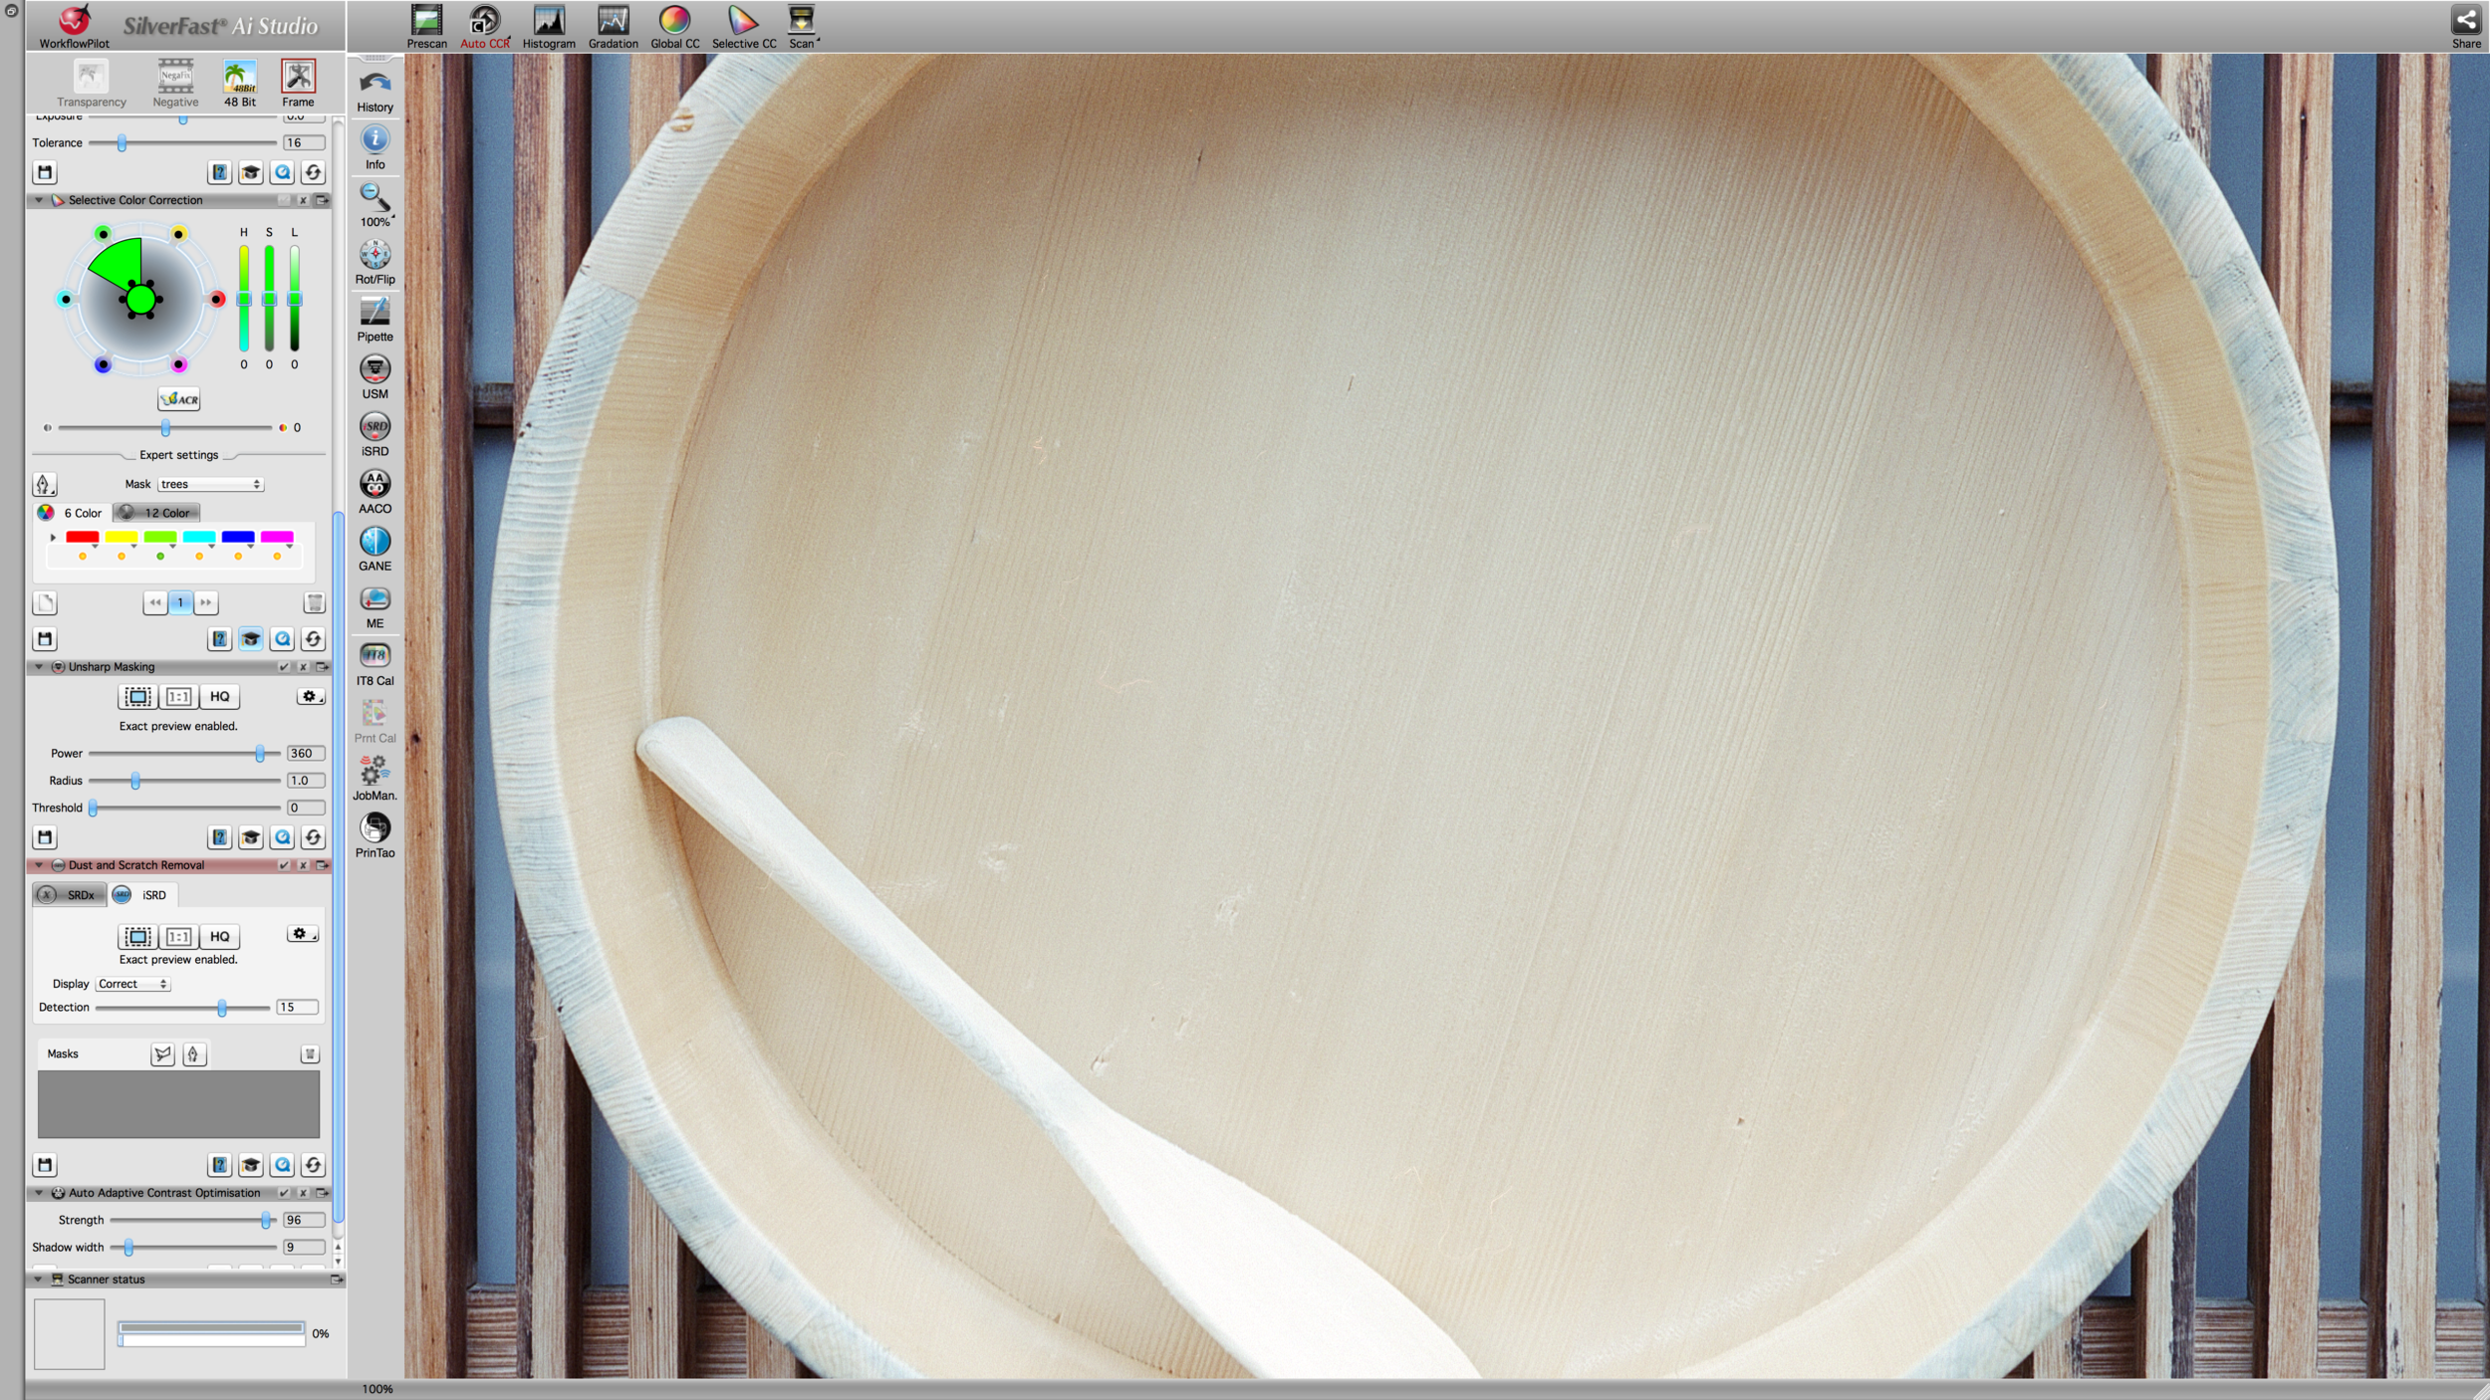Switch to the SRDx tab
This screenshot has height=1400, width=2490.
[x=70, y=895]
